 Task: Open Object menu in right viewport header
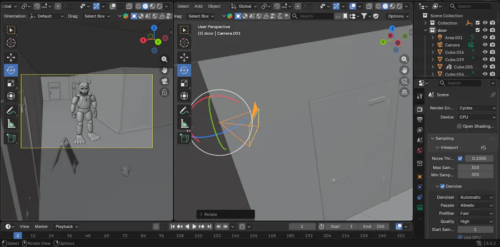[214, 6]
